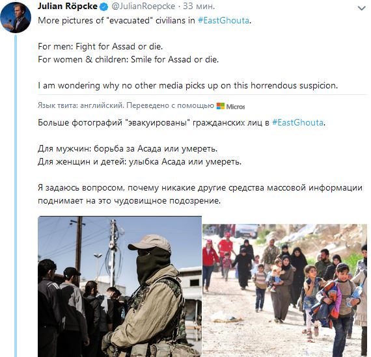
Task: Open the #EastGhouta hashtag in the English tweet
Action: pyautogui.click(x=223, y=21)
